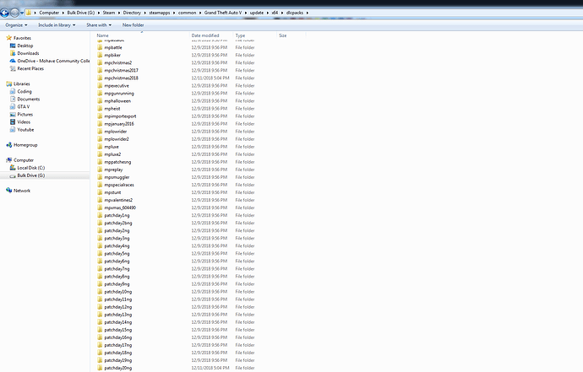This screenshot has width=583, height=372.
Task: Open Local Disk (C:) in sidebar
Action: (x=31, y=168)
